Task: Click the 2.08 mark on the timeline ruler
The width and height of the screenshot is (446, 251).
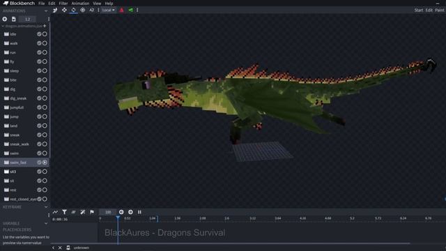Action: (203, 218)
